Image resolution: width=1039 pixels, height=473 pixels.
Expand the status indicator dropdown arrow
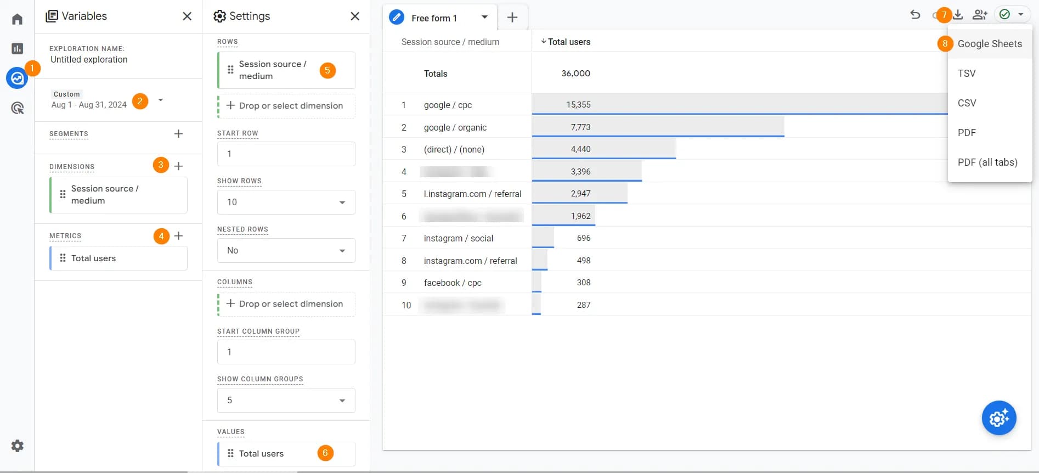pyautogui.click(x=1020, y=15)
